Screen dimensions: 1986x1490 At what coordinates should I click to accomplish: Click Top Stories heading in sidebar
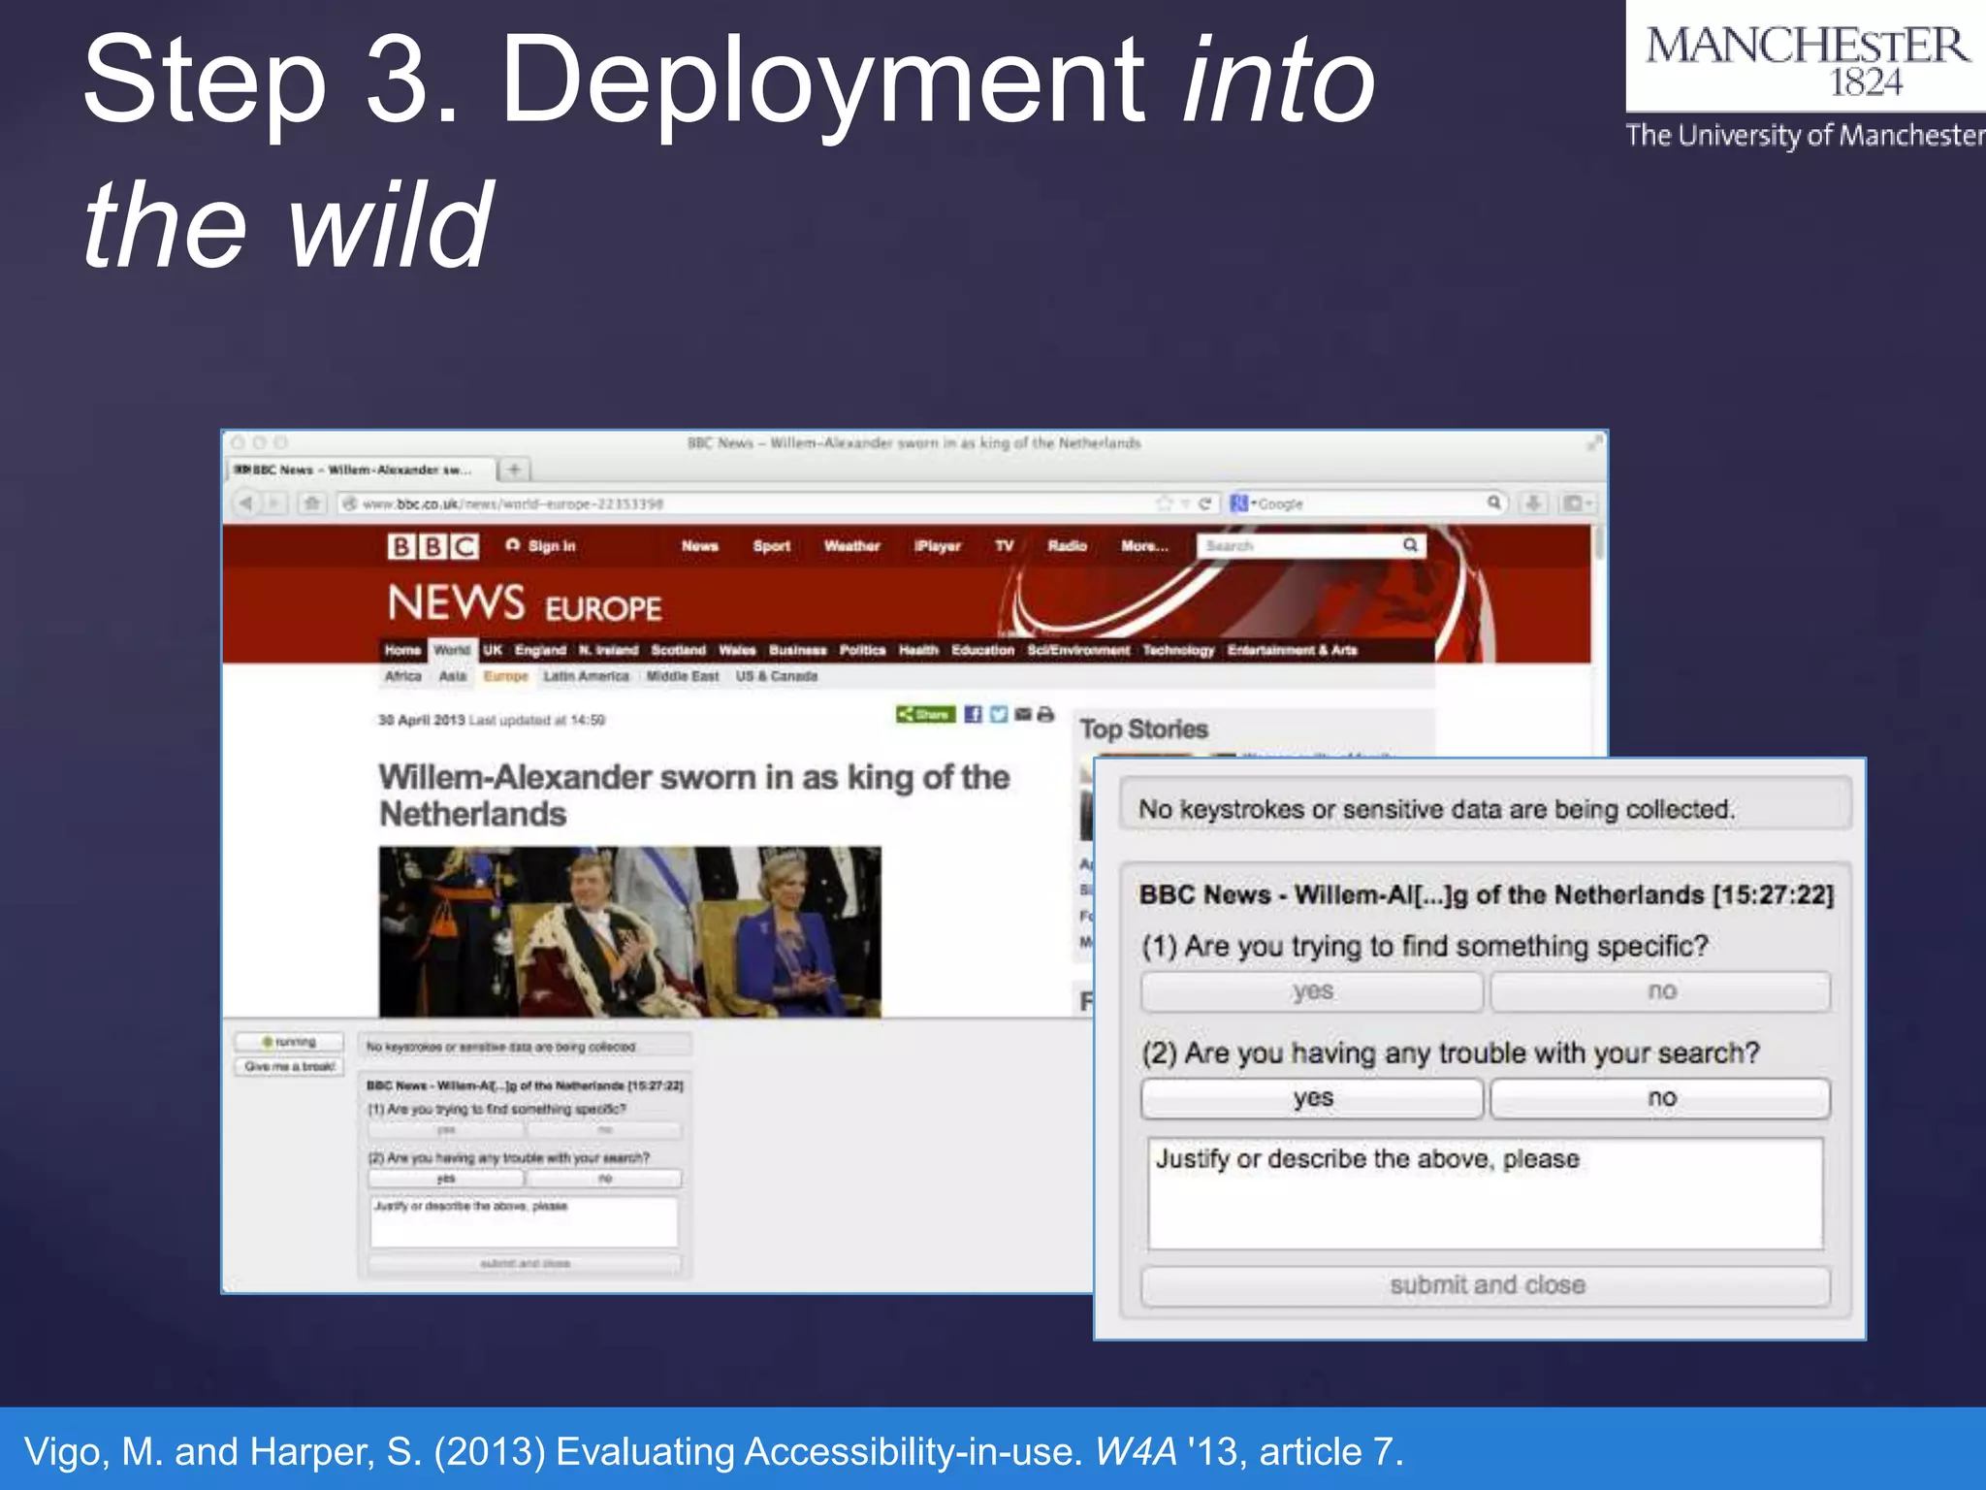click(x=1143, y=729)
